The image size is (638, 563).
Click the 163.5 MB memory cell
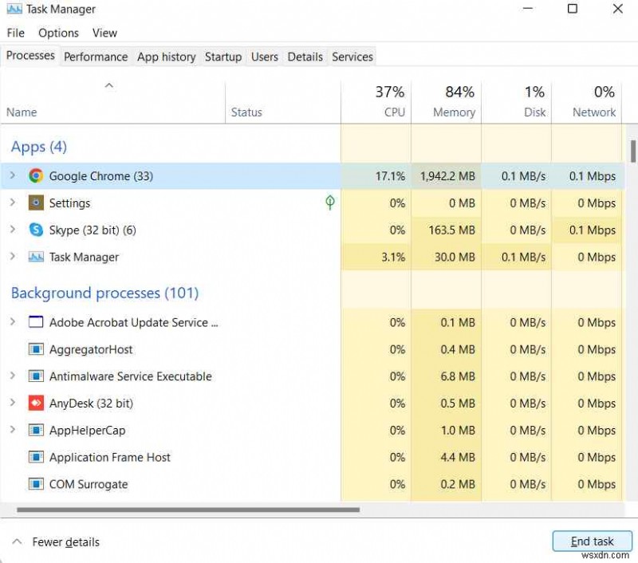click(446, 230)
